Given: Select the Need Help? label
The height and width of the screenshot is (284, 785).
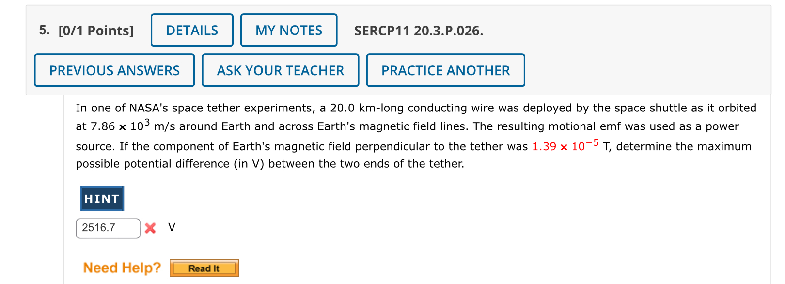Looking at the screenshot, I should 121,268.
